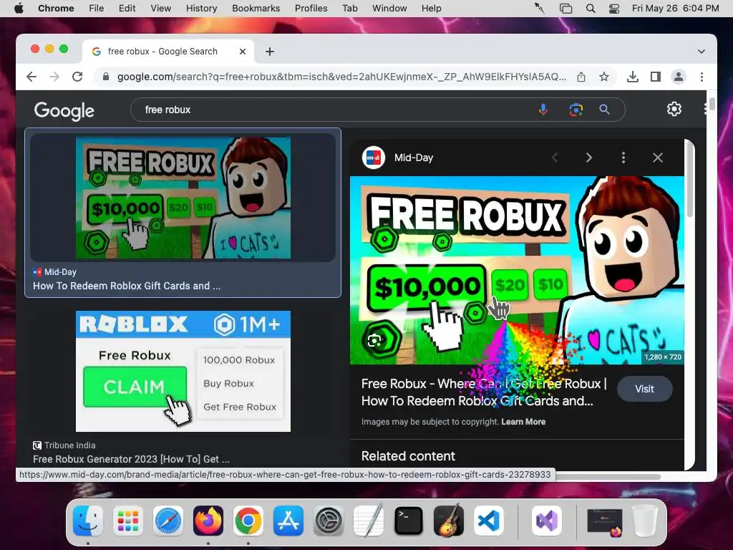The height and width of the screenshot is (550, 733).
Task: Go back to the previous page
Action: pos(31,77)
